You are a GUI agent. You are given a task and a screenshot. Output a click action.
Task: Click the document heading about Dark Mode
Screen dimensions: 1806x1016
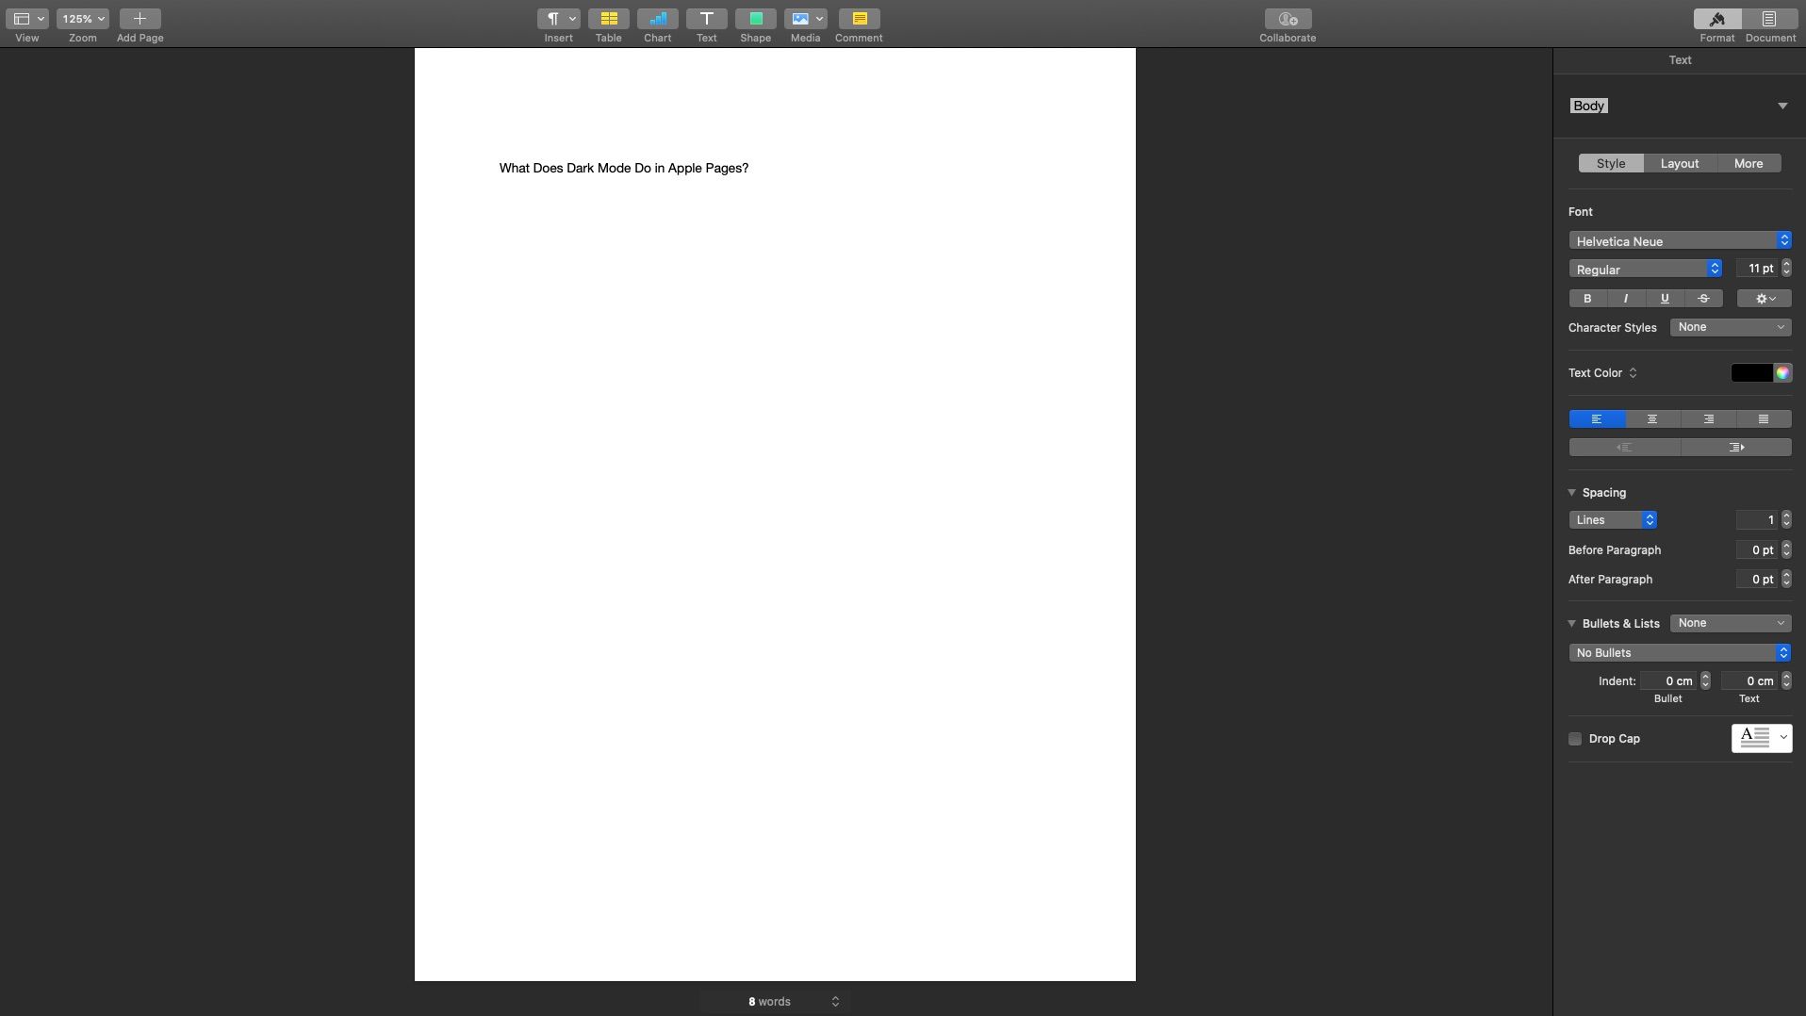tap(624, 169)
